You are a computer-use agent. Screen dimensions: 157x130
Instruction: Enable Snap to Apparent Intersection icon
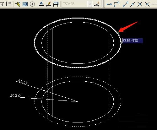[x=147, y=4]
